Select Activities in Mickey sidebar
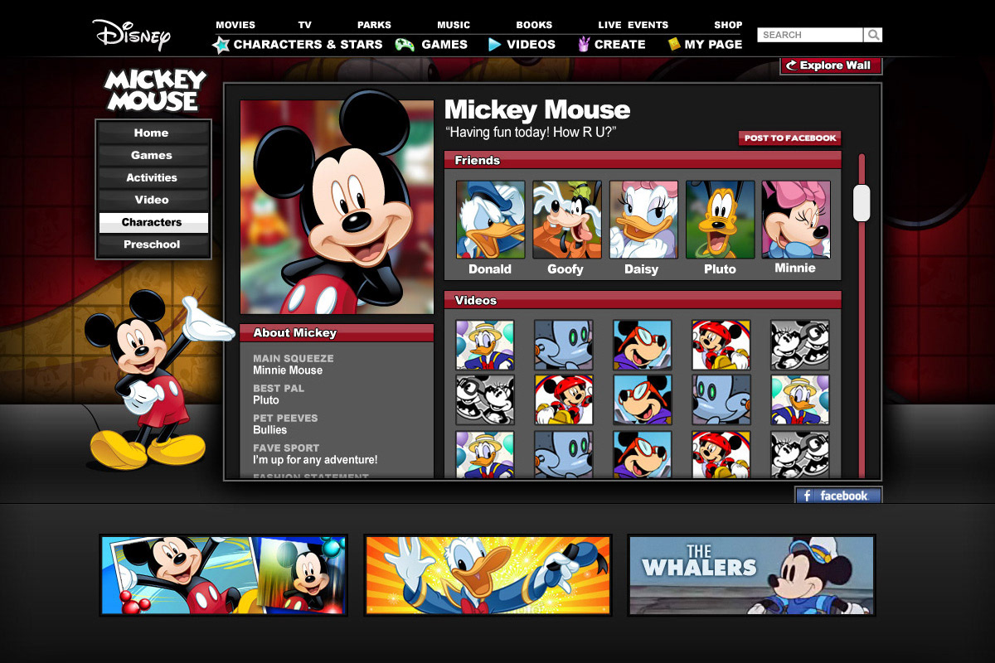995x663 pixels. click(153, 177)
